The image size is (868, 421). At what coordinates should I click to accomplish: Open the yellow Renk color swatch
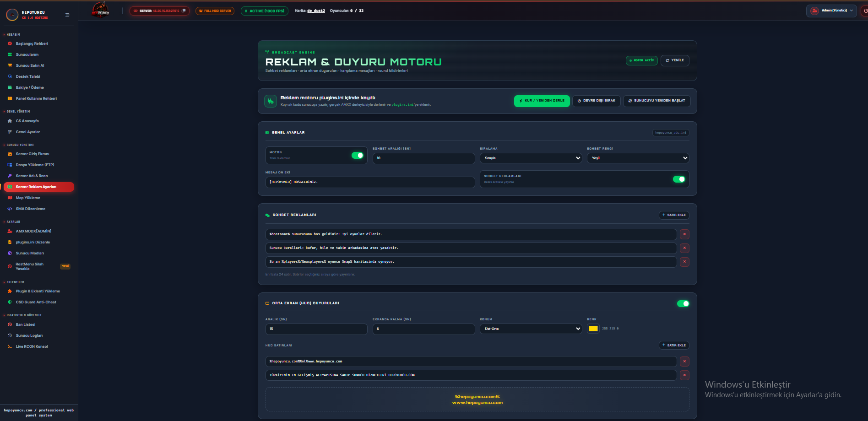coord(593,329)
